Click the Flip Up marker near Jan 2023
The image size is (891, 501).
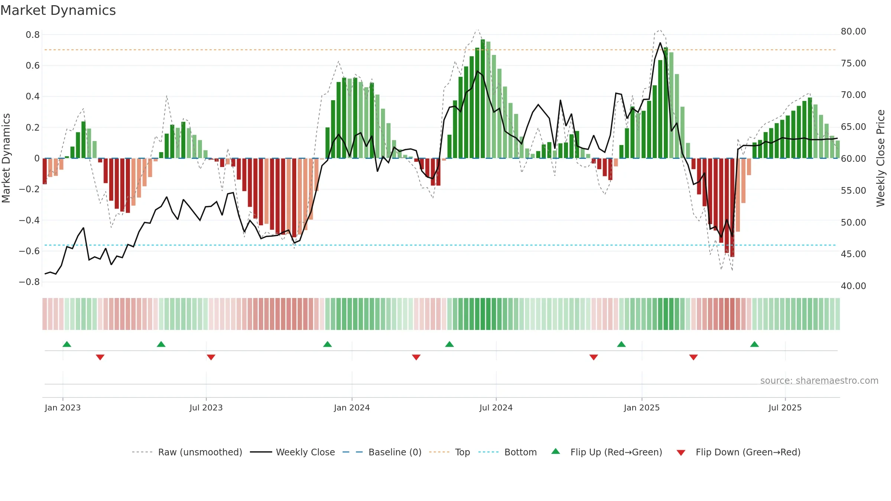coord(67,344)
